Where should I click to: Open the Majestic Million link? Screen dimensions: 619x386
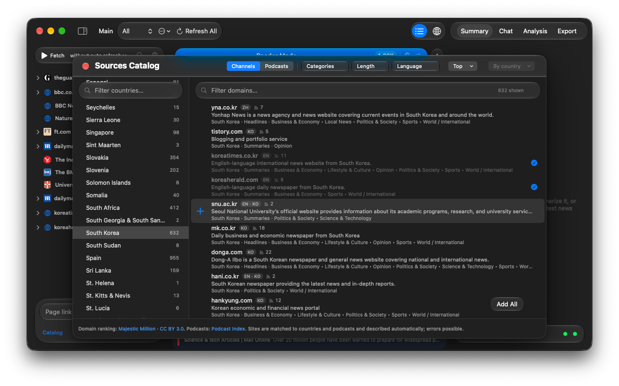[137, 329]
